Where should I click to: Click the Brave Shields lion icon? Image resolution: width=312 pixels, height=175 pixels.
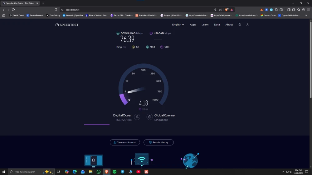227,10
